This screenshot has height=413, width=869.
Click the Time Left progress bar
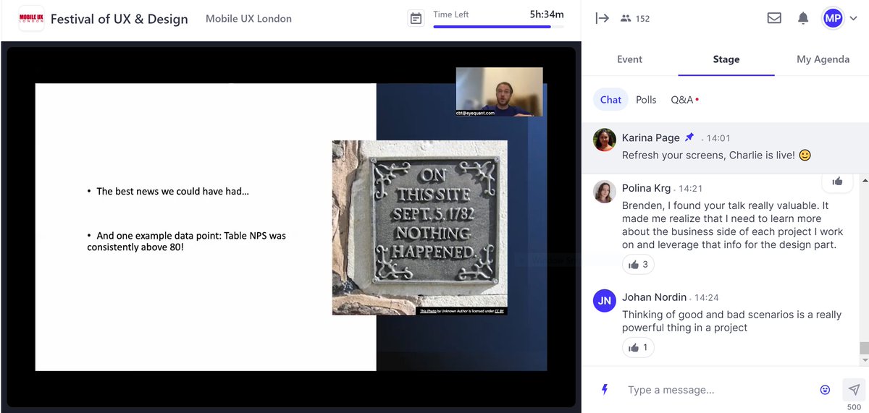pyautogui.click(x=498, y=27)
